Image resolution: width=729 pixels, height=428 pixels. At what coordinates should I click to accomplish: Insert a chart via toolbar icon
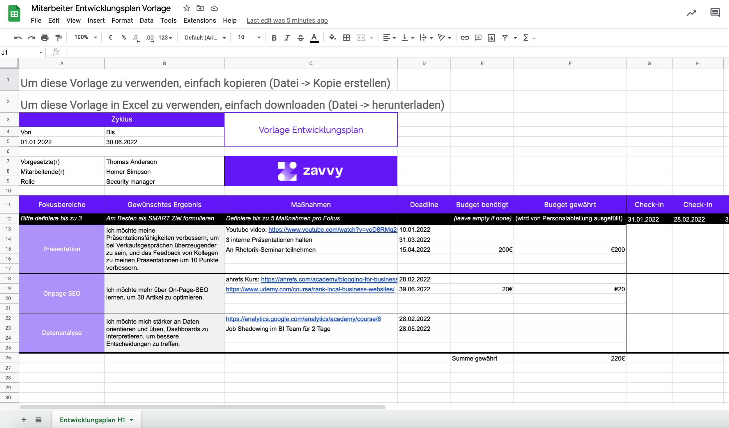click(491, 38)
